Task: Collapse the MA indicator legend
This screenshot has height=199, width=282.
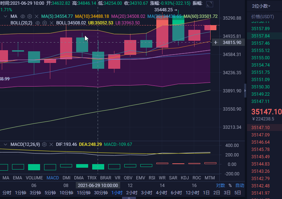Action: (x=5, y=16)
